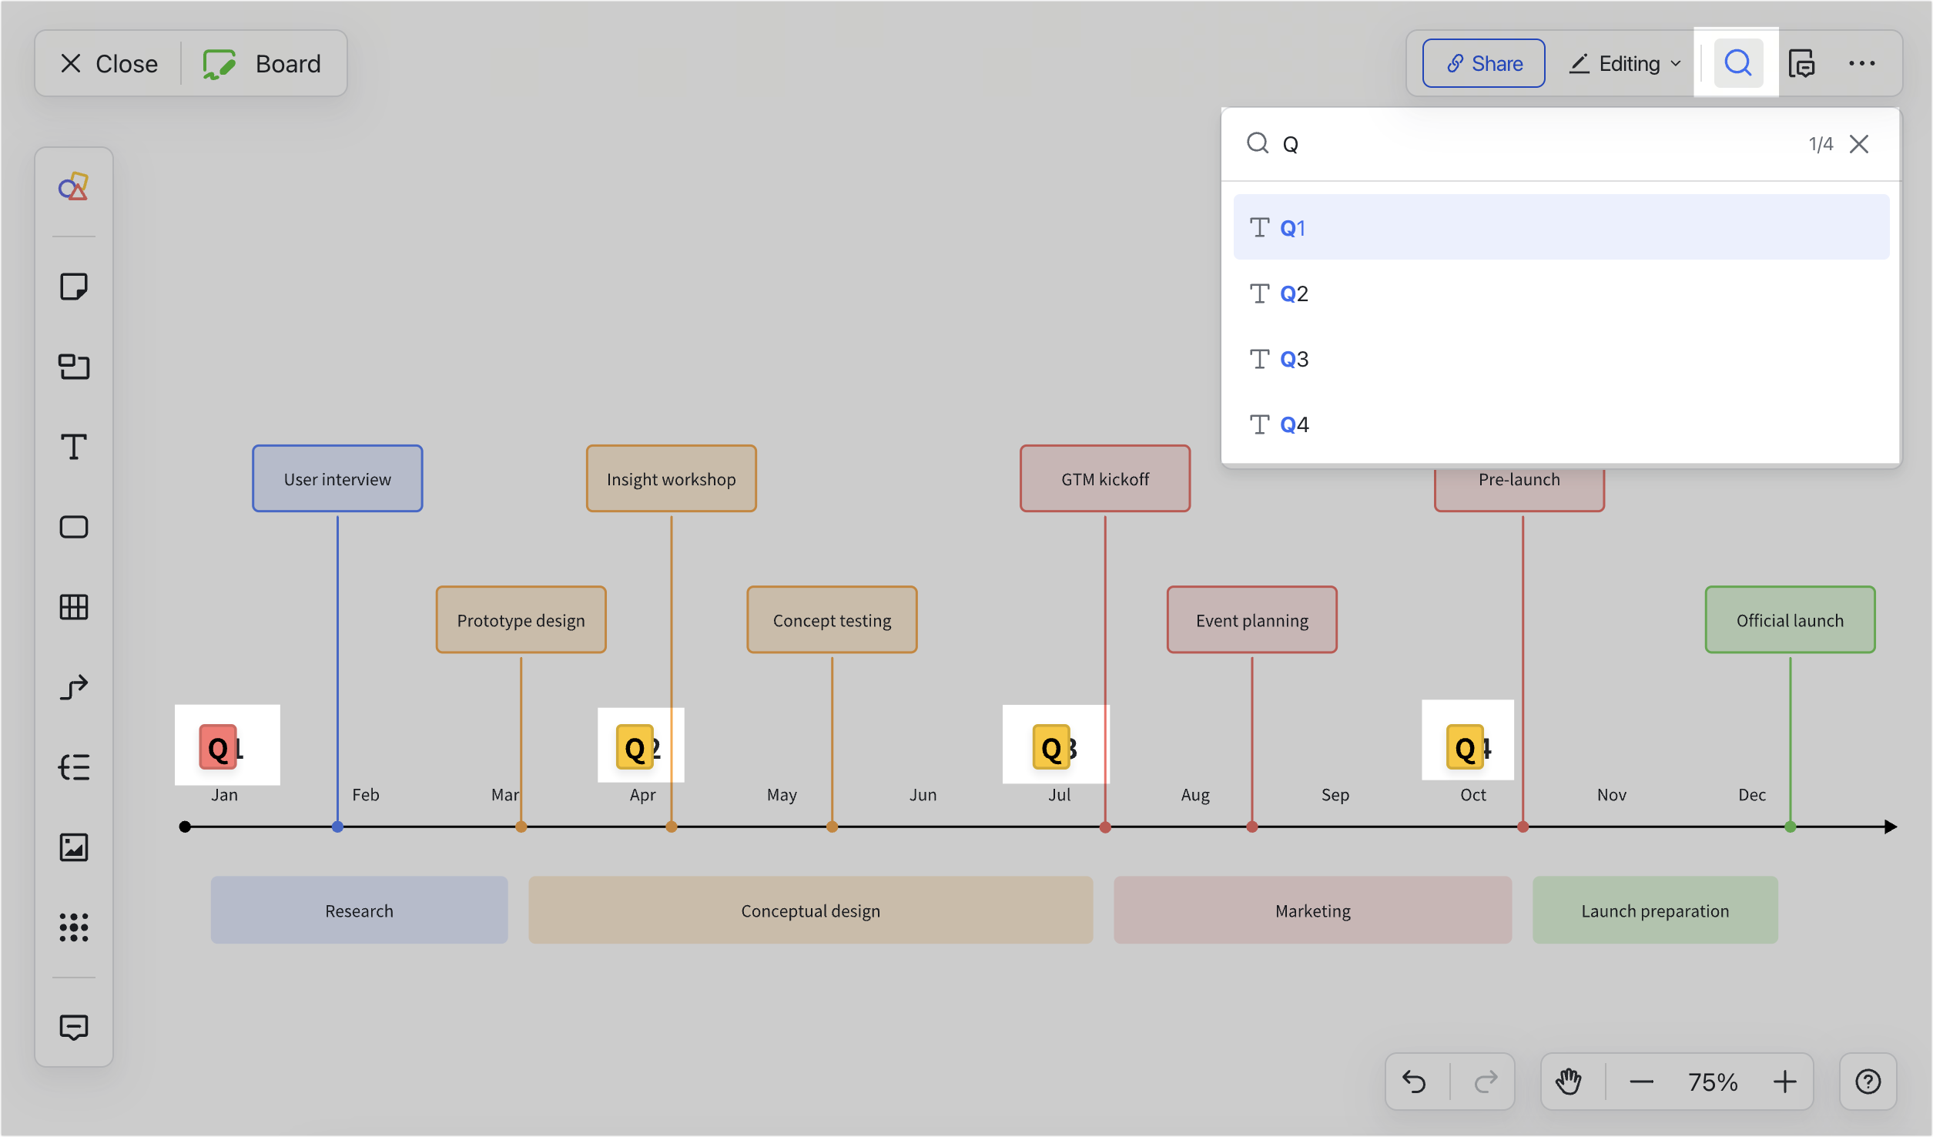Select the Conceptual design phase bar
This screenshot has width=1933, height=1137.
[810, 910]
